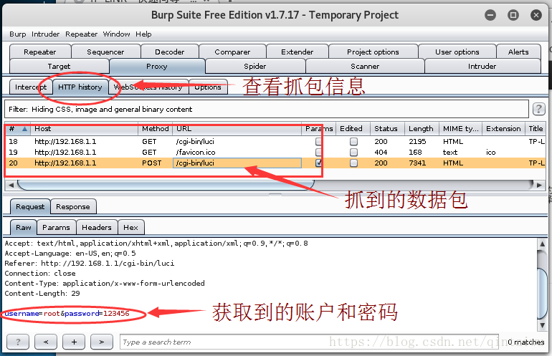Select the Headers view tab

coord(97,227)
